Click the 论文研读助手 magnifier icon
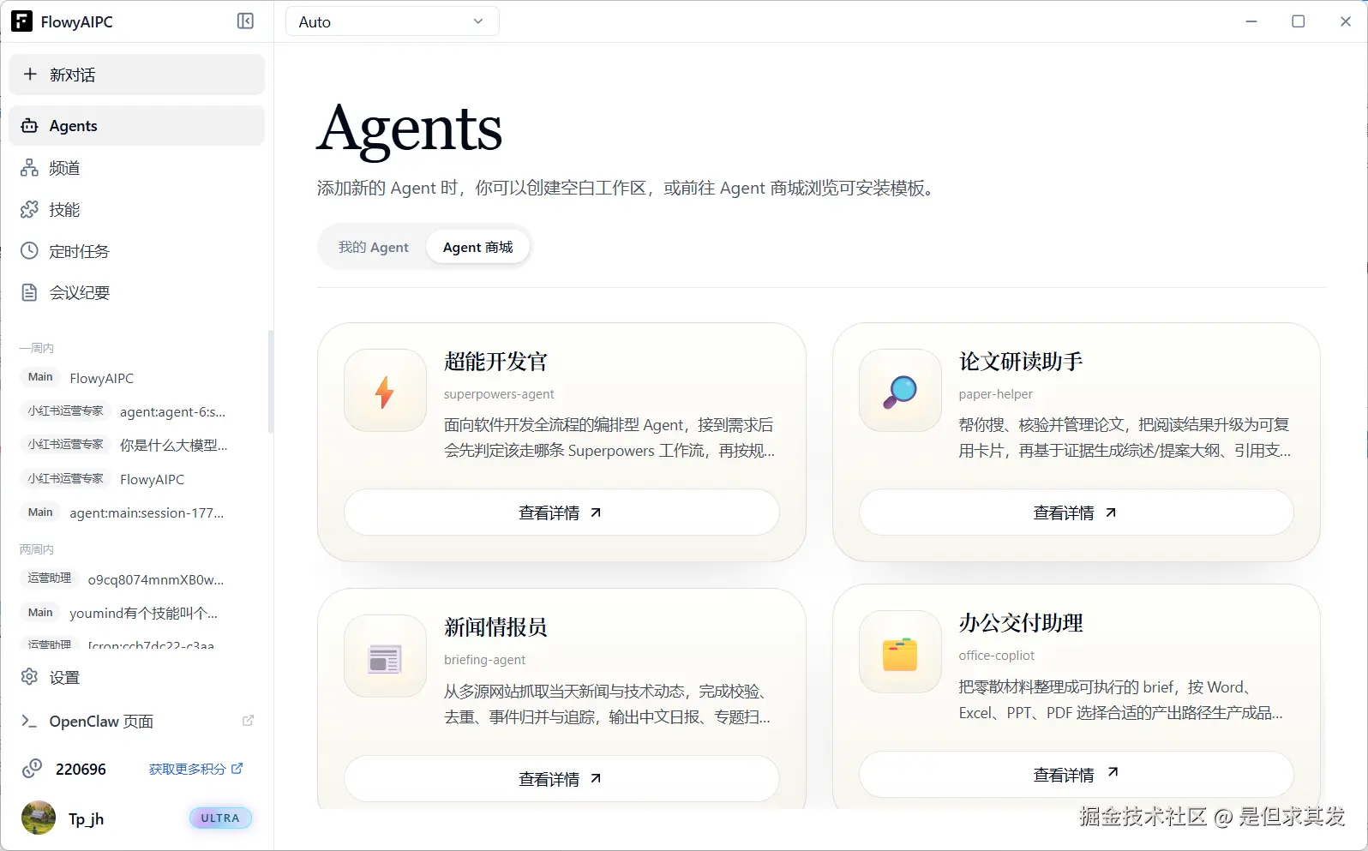The width and height of the screenshot is (1368, 851). pos(900,391)
